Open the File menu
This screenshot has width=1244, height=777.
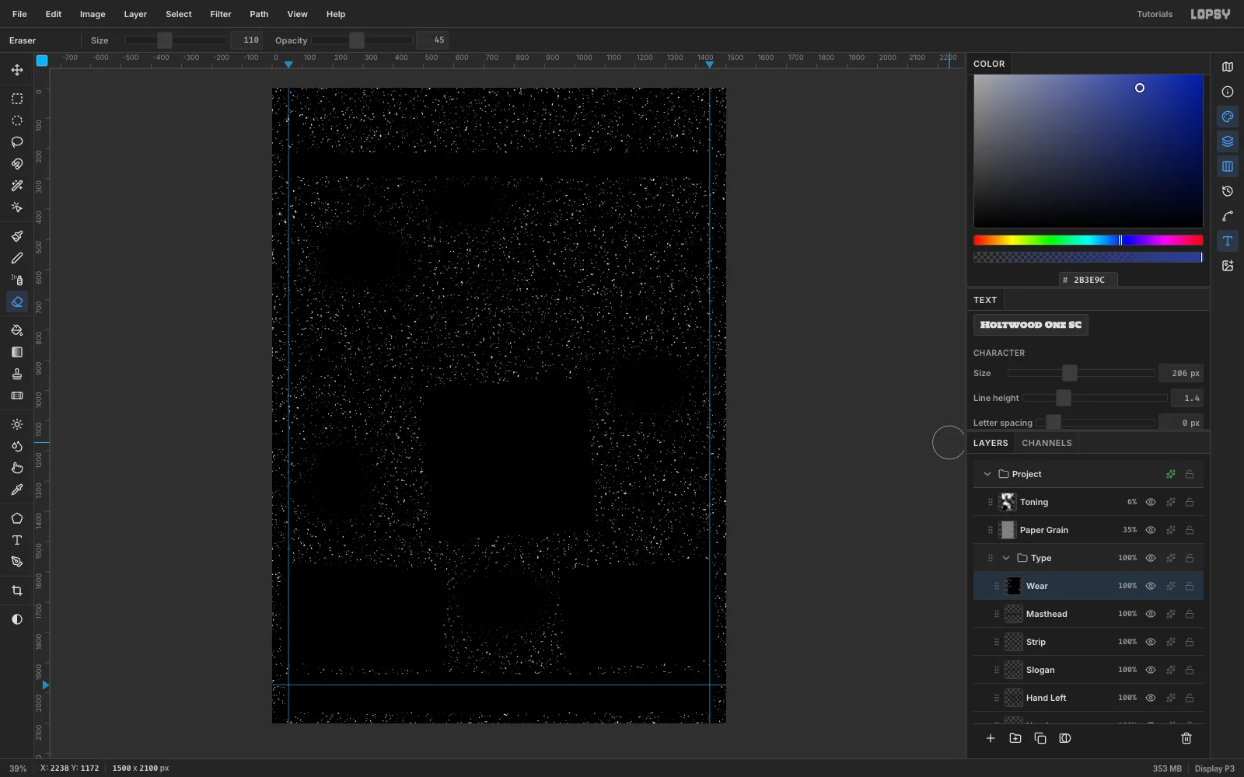pyautogui.click(x=19, y=14)
